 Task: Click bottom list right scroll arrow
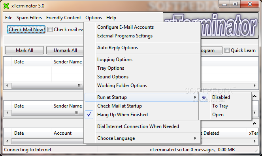tap(254, 141)
